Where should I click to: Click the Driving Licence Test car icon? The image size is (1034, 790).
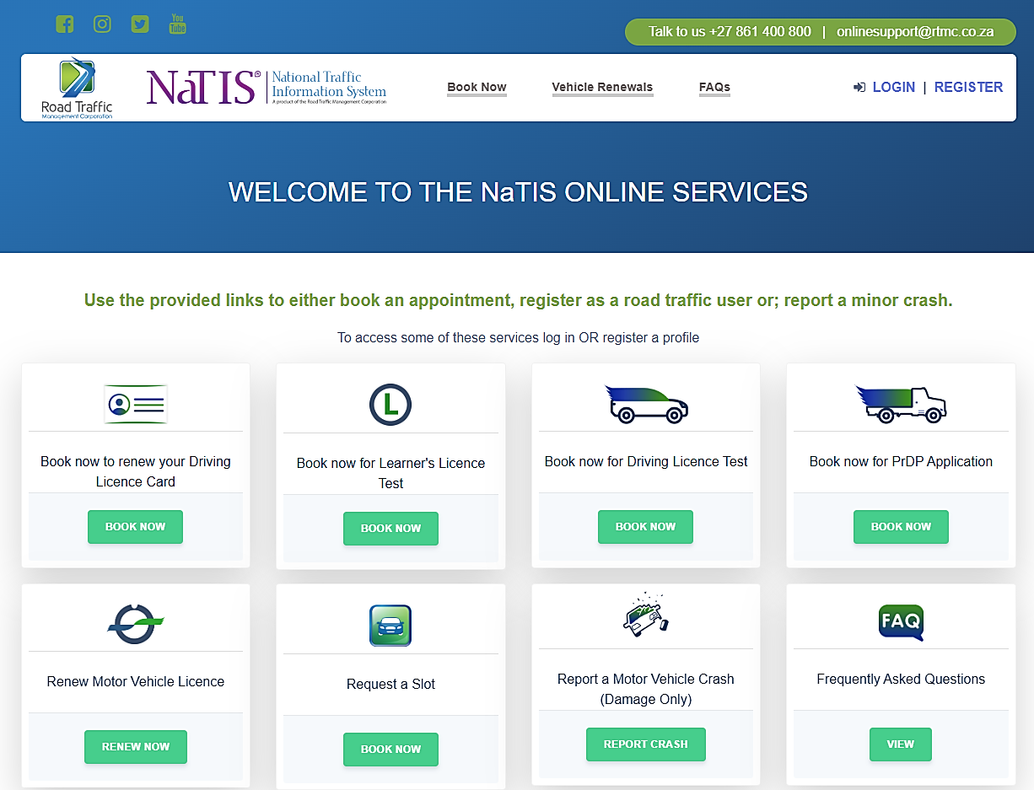646,404
